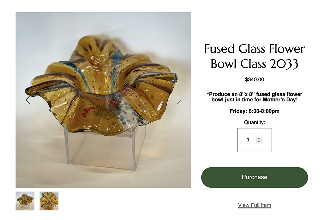Select the side-view bowl thumbnail
322x220 pixels.
[x=25, y=201]
